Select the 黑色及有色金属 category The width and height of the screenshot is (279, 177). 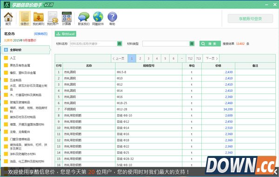pos(20,65)
